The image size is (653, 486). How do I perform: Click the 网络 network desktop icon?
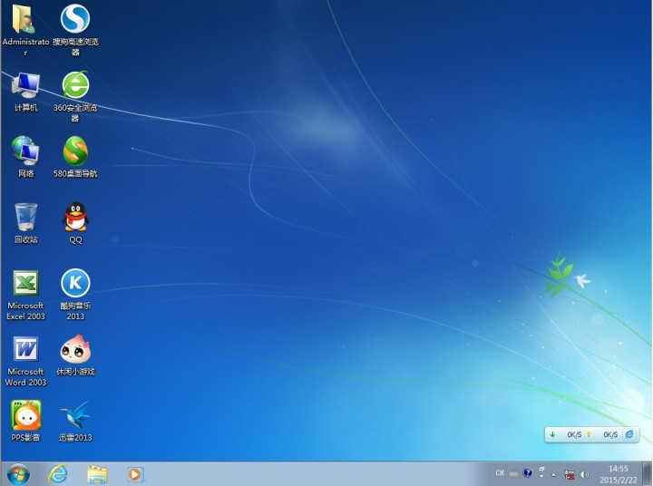pyautogui.click(x=25, y=151)
